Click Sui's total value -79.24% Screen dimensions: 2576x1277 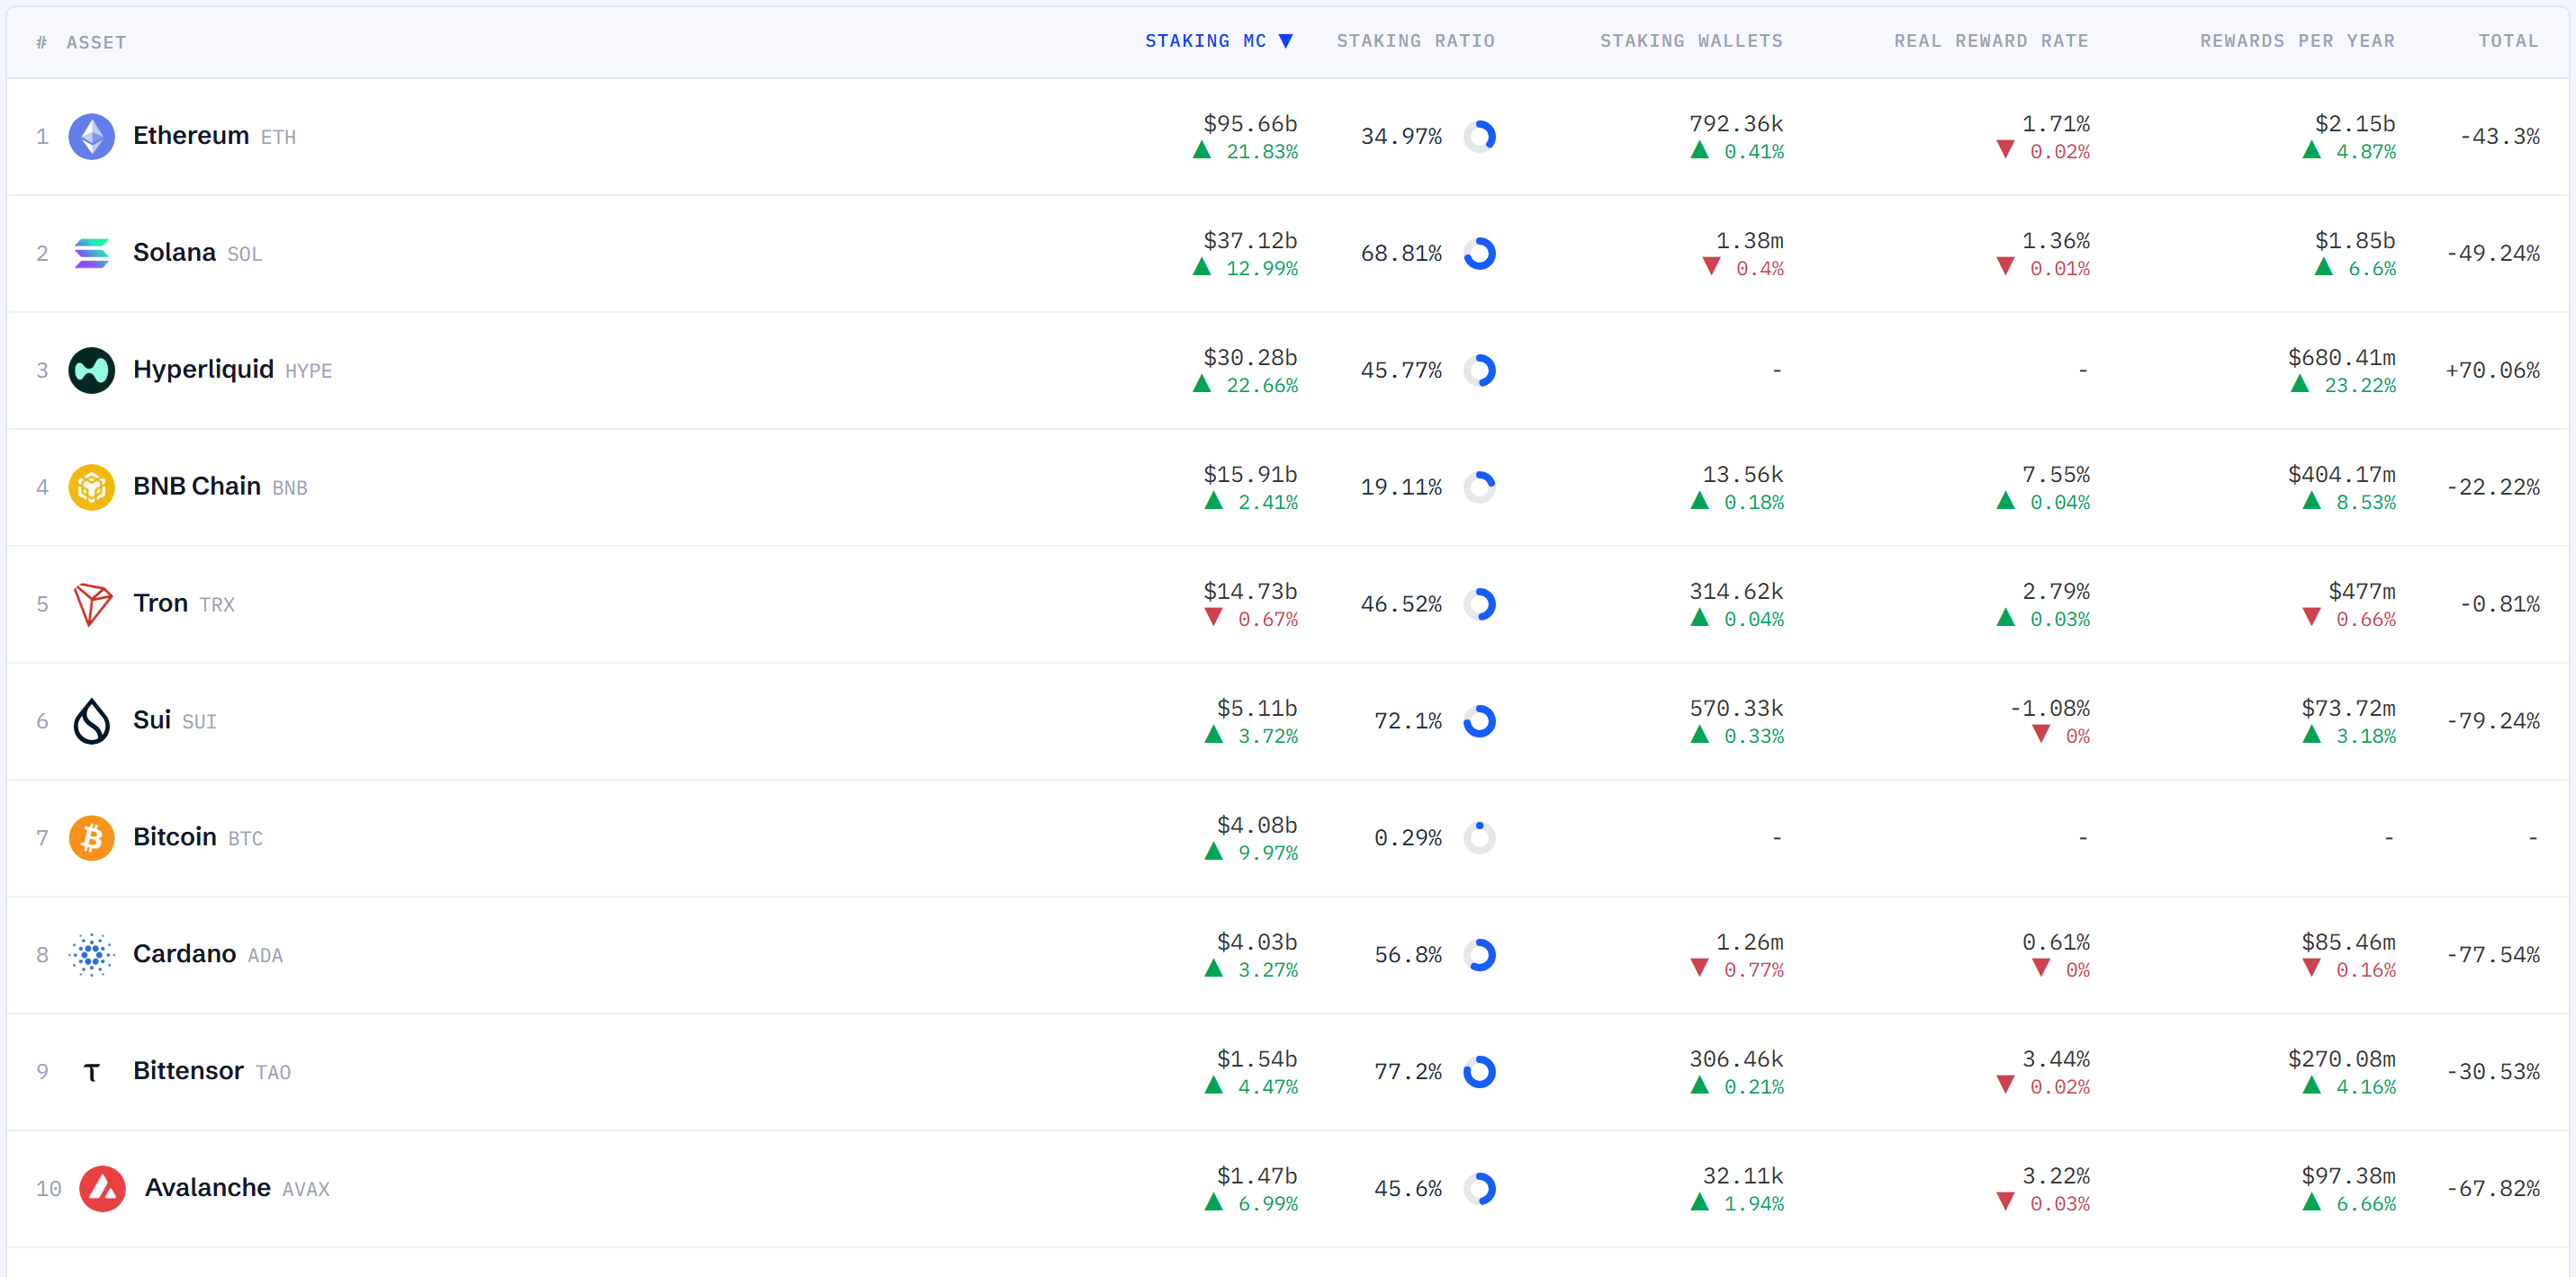[2493, 721]
